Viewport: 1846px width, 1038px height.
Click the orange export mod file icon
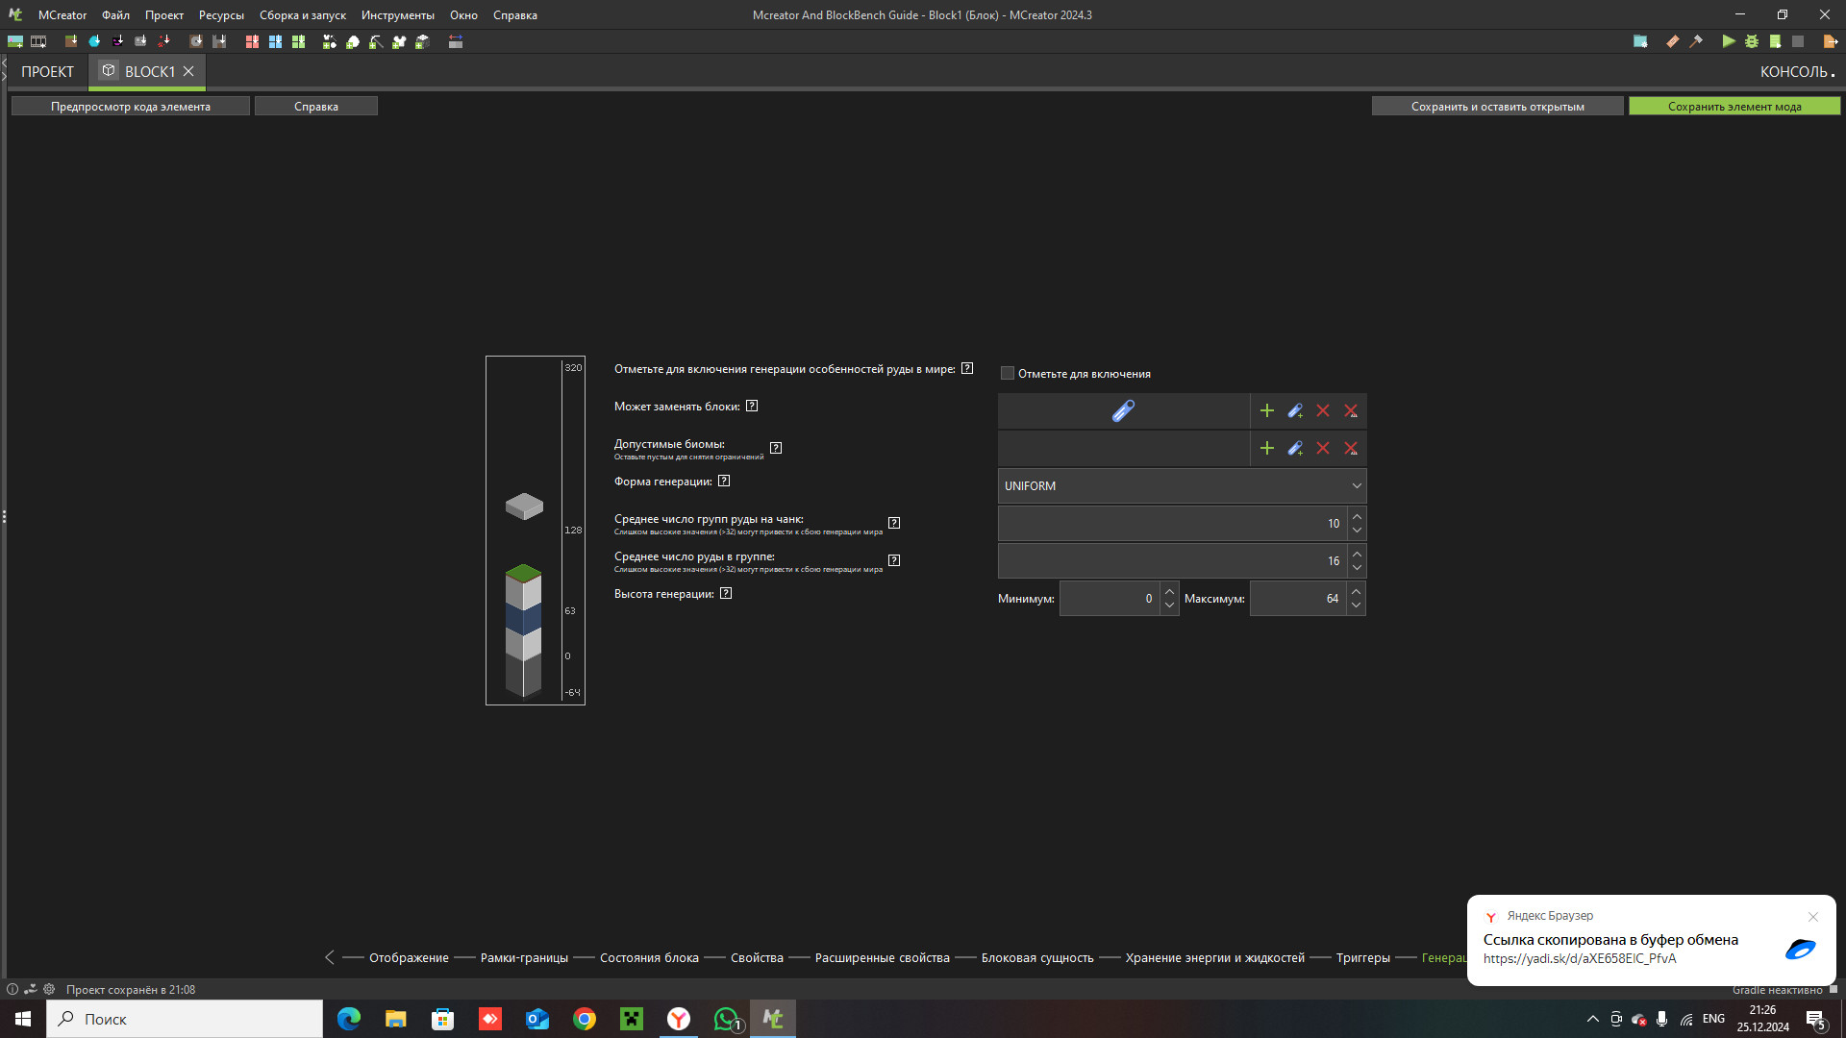[x=1830, y=41]
